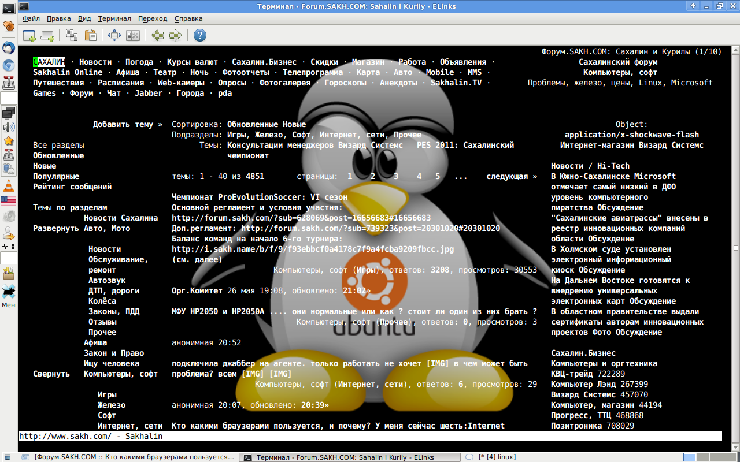Open the Популярные sidebar section

[x=56, y=176]
